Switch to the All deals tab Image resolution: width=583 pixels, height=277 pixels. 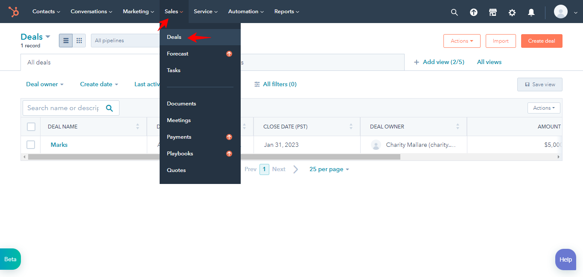(x=90, y=62)
